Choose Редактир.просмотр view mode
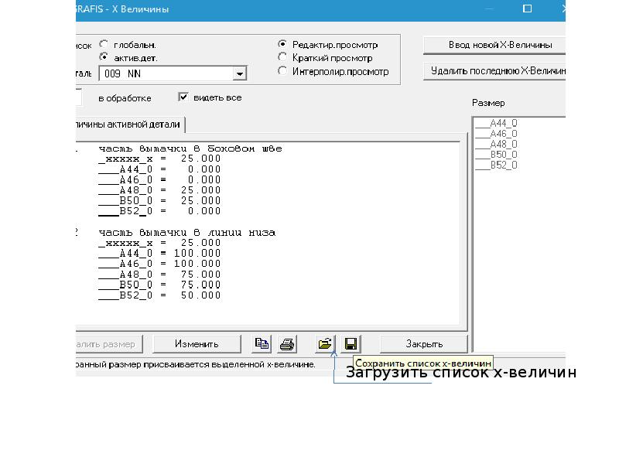This screenshot has width=619, height=464. tap(282, 44)
